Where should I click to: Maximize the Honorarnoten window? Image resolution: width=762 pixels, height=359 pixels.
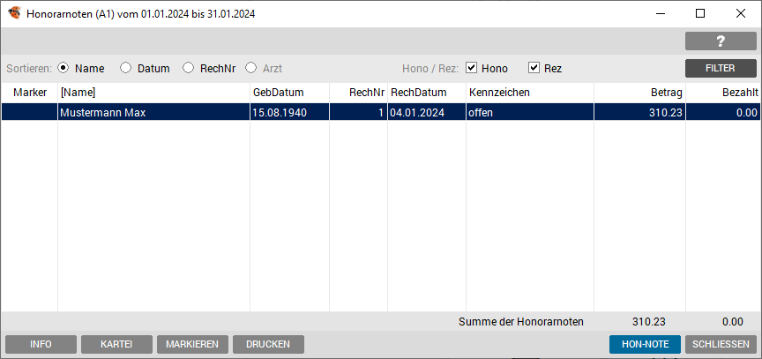point(699,13)
